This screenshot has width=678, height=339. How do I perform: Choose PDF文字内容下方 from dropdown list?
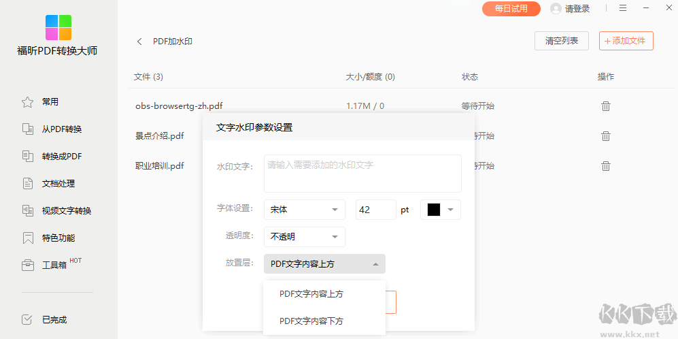click(x=311, y=321)
